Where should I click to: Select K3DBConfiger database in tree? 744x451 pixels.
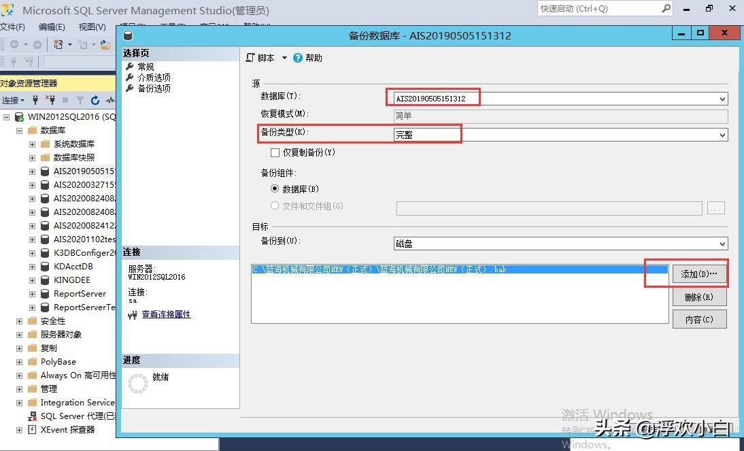(x=84, y=253)
